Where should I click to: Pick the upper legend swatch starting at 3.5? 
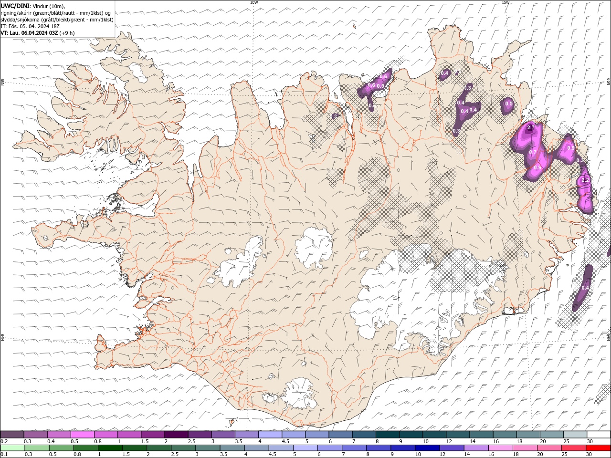click(x=247, y=435)
